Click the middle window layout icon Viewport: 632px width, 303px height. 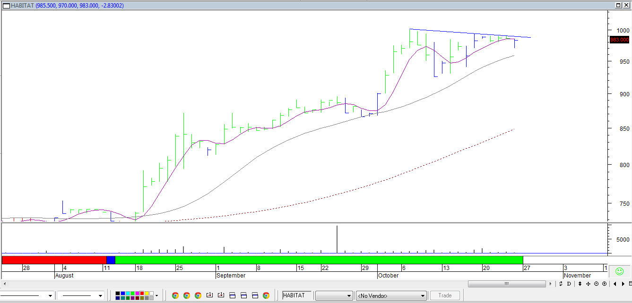click(243, 295)
